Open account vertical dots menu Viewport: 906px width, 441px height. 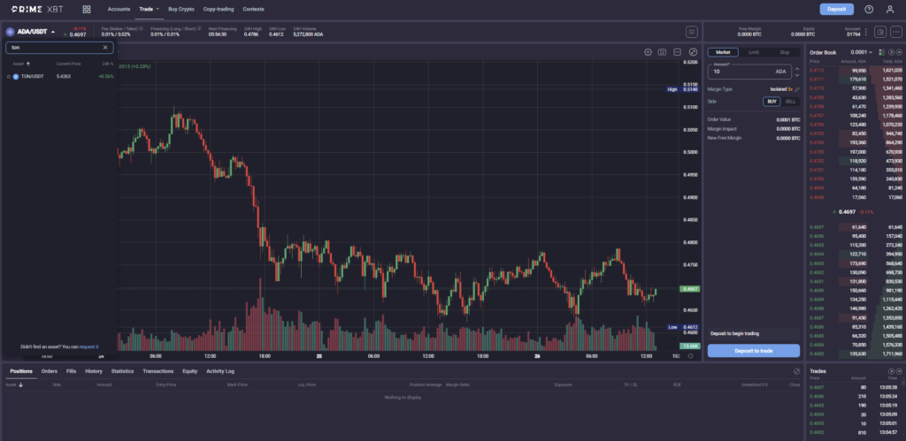pos(865,32)
